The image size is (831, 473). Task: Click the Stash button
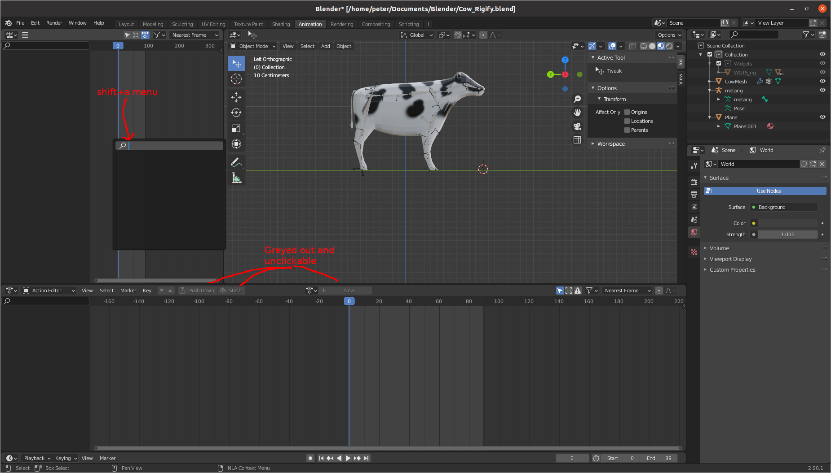[x=231, y=291]
